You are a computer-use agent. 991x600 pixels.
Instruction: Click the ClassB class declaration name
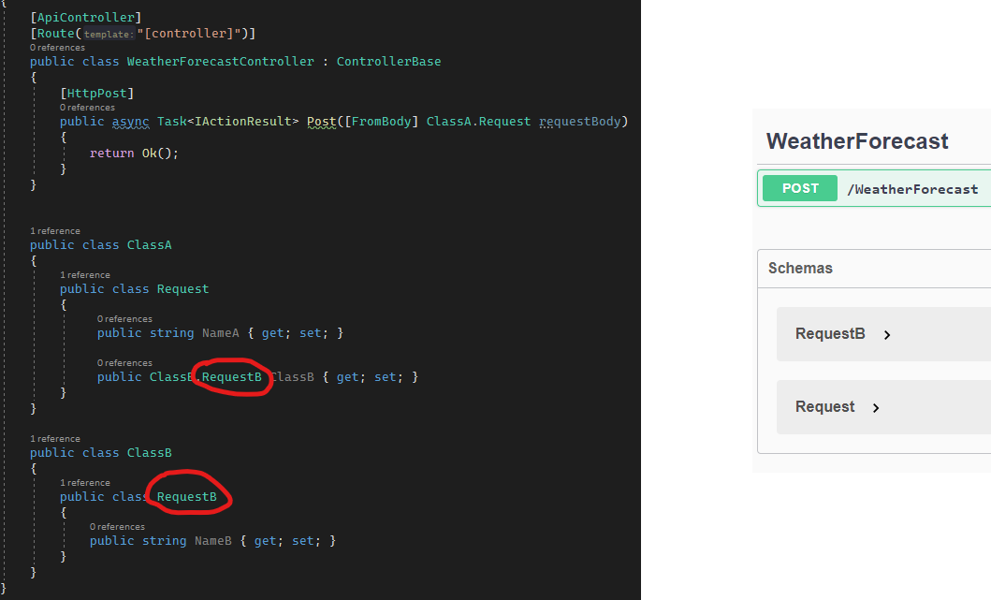[149, 453]
